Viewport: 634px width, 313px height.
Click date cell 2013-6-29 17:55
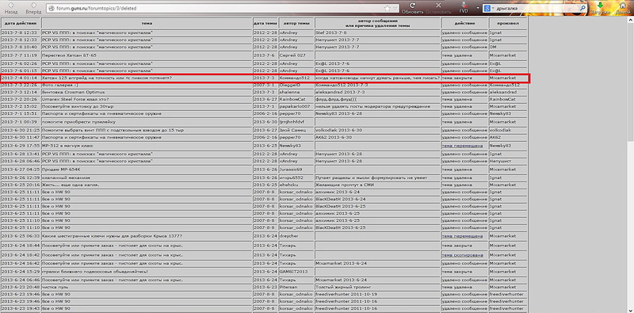coord(21,145)
